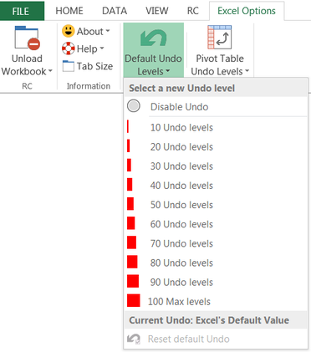311x352 pixels.
Task: Click the Unload Workbook window icon
Action: (x=27, y=38)
